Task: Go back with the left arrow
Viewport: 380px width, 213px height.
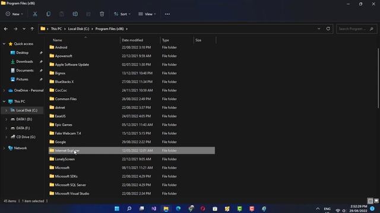Action: [6, 29]
